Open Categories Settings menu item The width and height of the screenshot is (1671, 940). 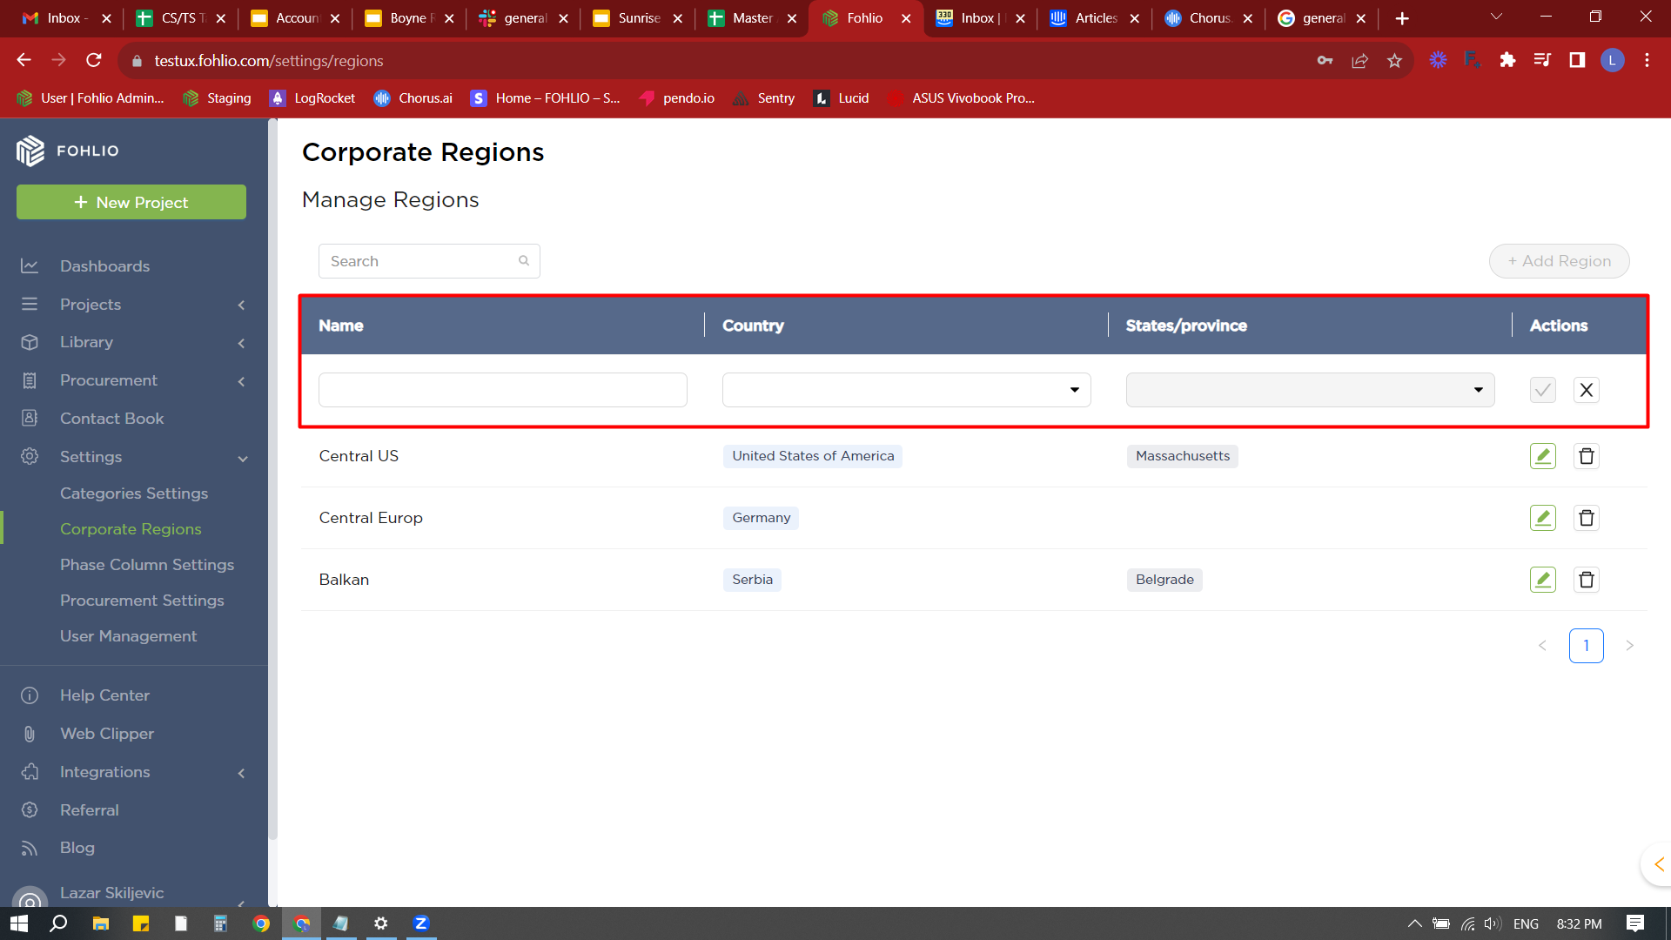coord(134,493)
